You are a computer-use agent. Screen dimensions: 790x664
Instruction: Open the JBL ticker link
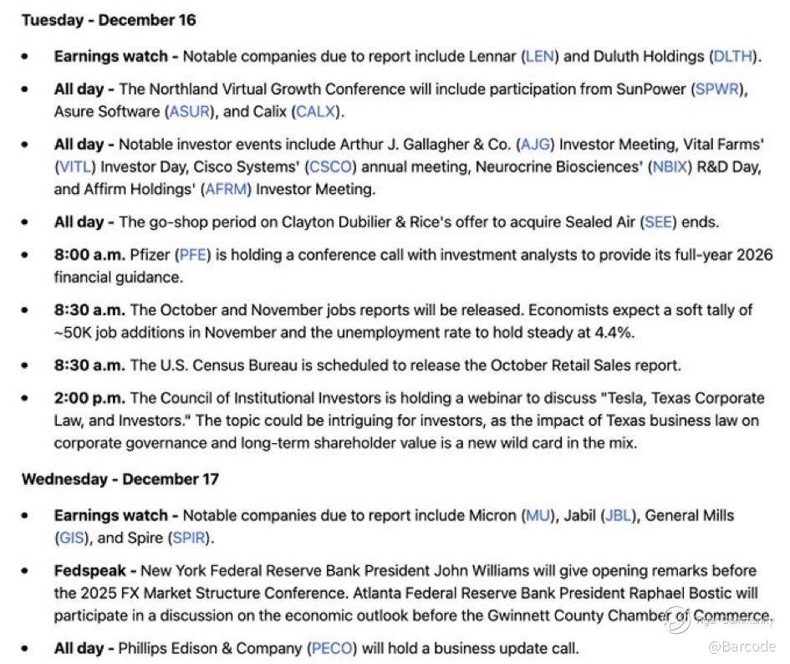pos(618,515)
